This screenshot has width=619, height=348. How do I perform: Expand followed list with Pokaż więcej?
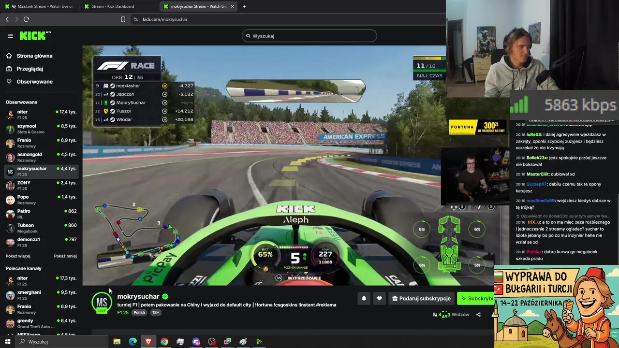(18, 256)
